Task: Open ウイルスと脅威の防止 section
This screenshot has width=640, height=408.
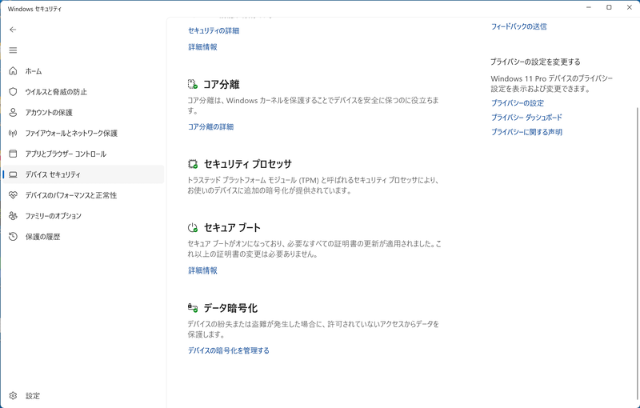Action: [x=83, y=92]
